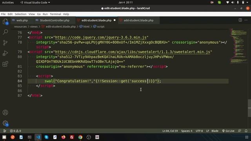The height and width of the screenshot is (141, 251).
Task: Open the Explorer view in the activity bar
Action: point(5,22)
